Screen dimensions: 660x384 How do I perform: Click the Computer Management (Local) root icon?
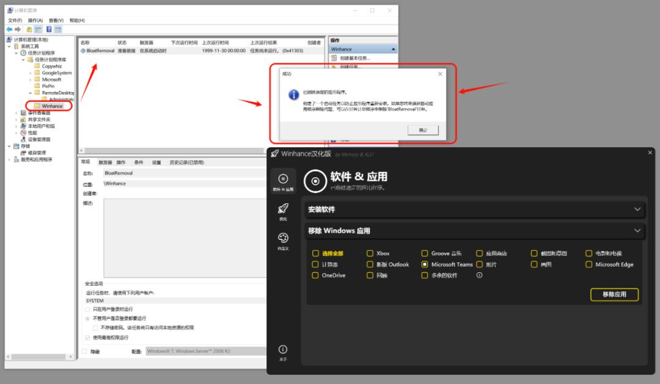pos(9,40)
